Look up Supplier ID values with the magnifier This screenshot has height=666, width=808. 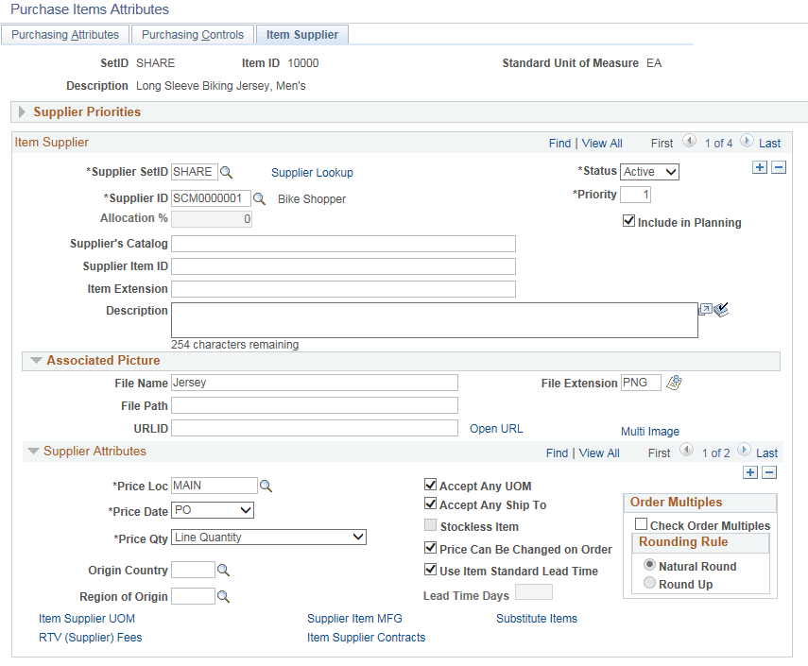pos(258,198)
